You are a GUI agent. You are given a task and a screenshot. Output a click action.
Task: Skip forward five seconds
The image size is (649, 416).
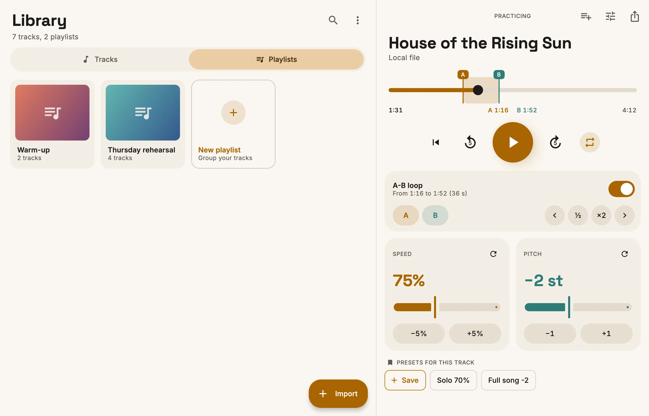(555, 142)
